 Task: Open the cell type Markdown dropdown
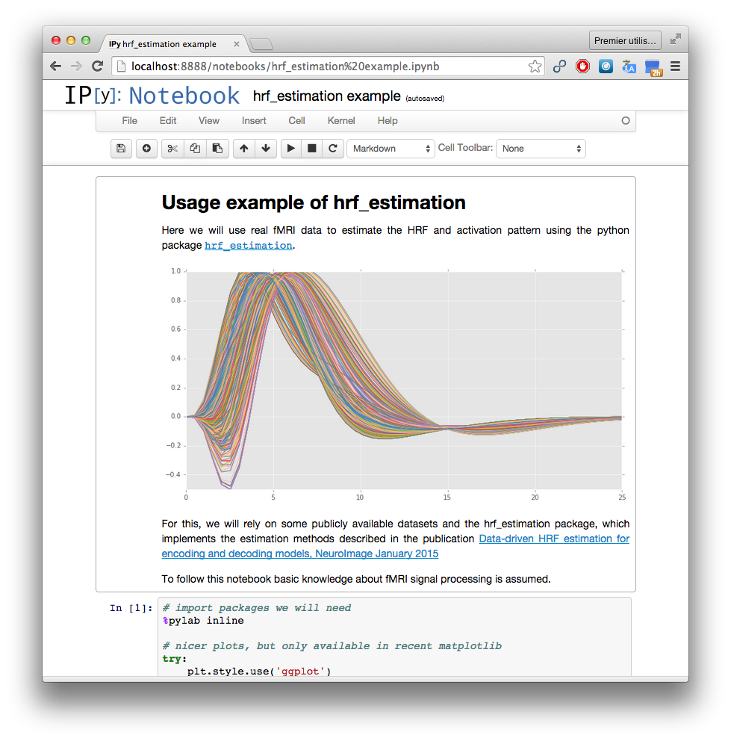(x=391, y=149)
